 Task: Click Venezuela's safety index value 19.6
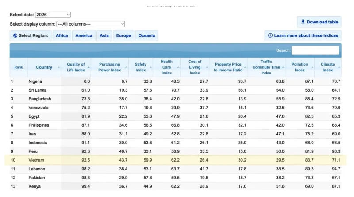tap(148, 108)
